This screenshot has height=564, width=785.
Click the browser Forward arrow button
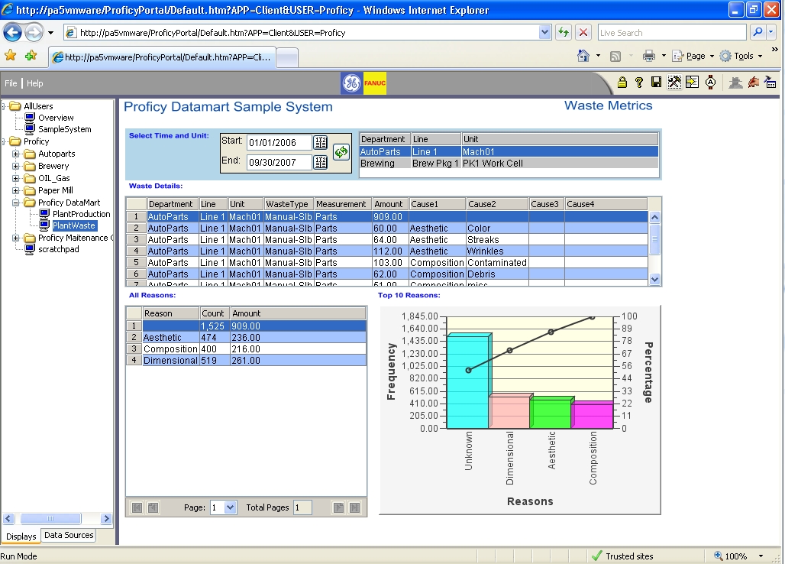point(34,33)
